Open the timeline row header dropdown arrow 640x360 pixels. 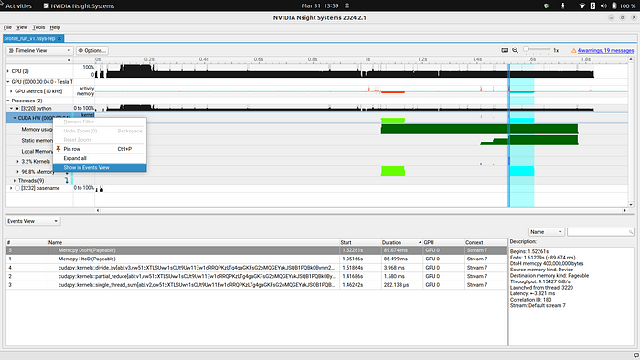69,60
